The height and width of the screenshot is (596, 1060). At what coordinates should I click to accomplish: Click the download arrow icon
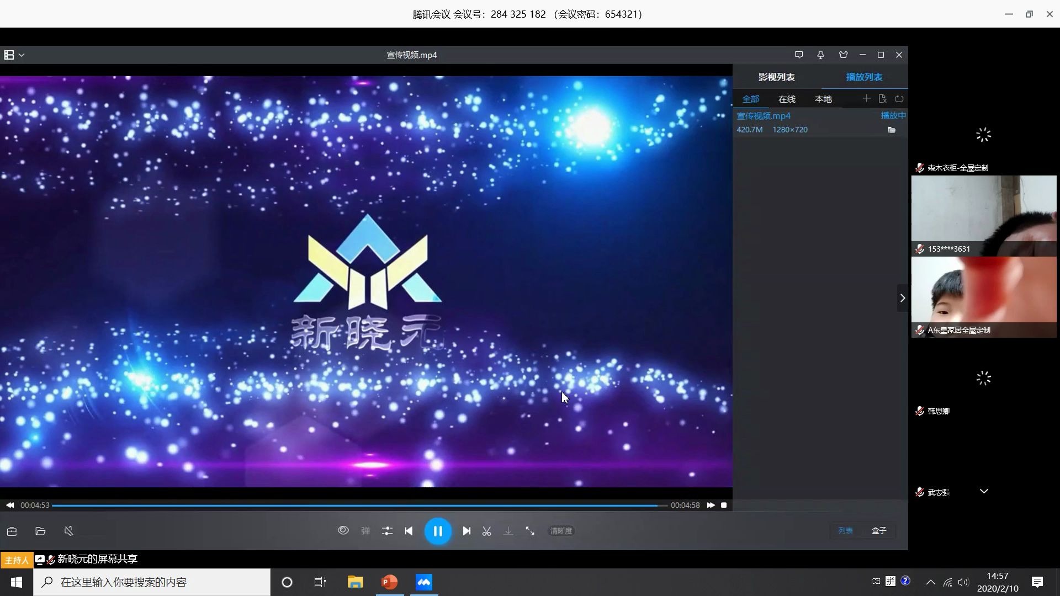(x=508, y=531)
